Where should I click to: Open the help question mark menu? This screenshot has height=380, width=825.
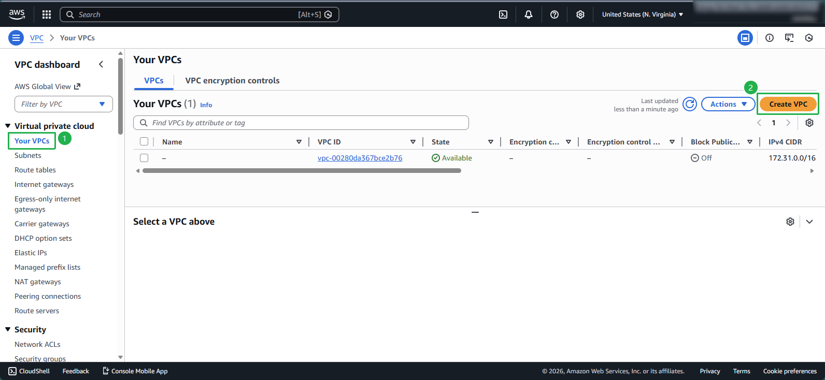(554, 14)
